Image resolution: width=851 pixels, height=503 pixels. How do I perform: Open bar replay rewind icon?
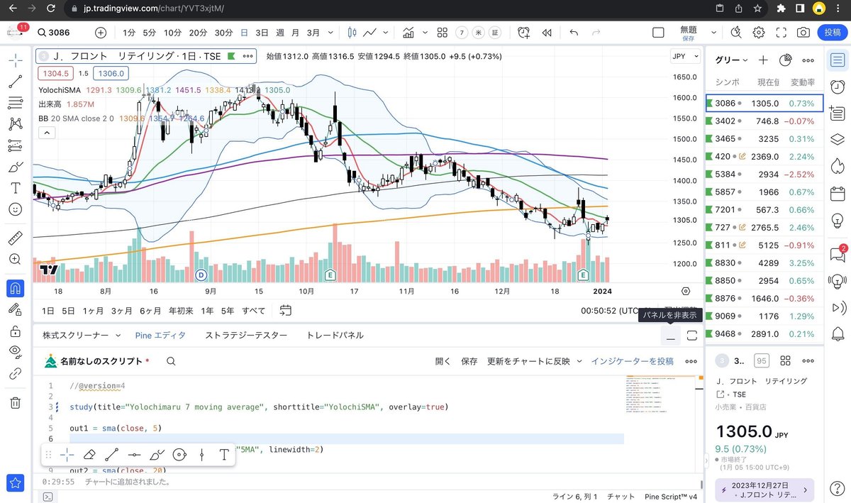click(547, 33)
